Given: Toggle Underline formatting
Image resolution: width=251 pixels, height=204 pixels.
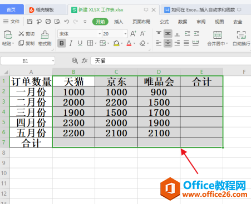Looking at the screenshot, I should click(80, 43).
